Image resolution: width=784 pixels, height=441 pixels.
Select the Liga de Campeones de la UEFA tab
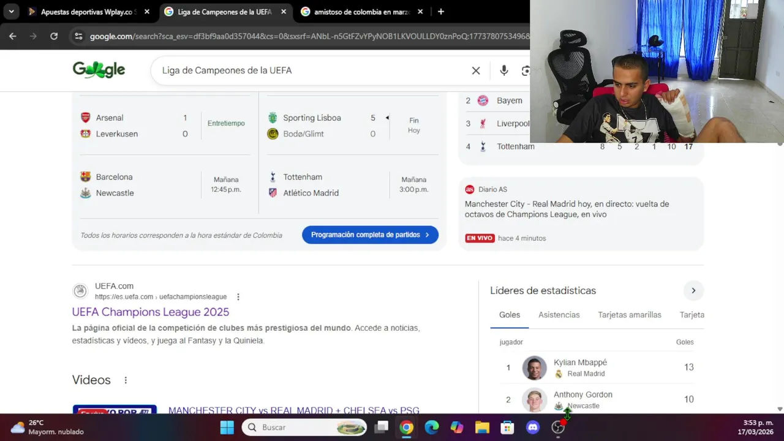[x=225, y=12]
